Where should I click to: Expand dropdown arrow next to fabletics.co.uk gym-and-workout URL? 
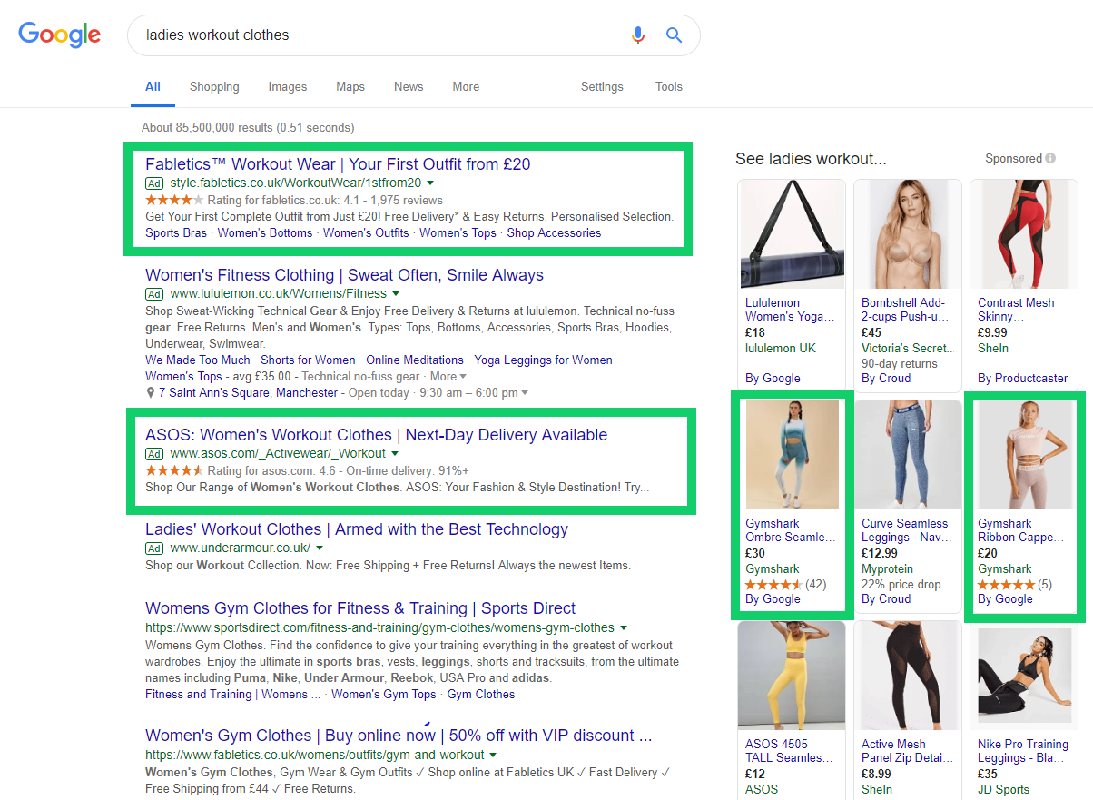493,756
